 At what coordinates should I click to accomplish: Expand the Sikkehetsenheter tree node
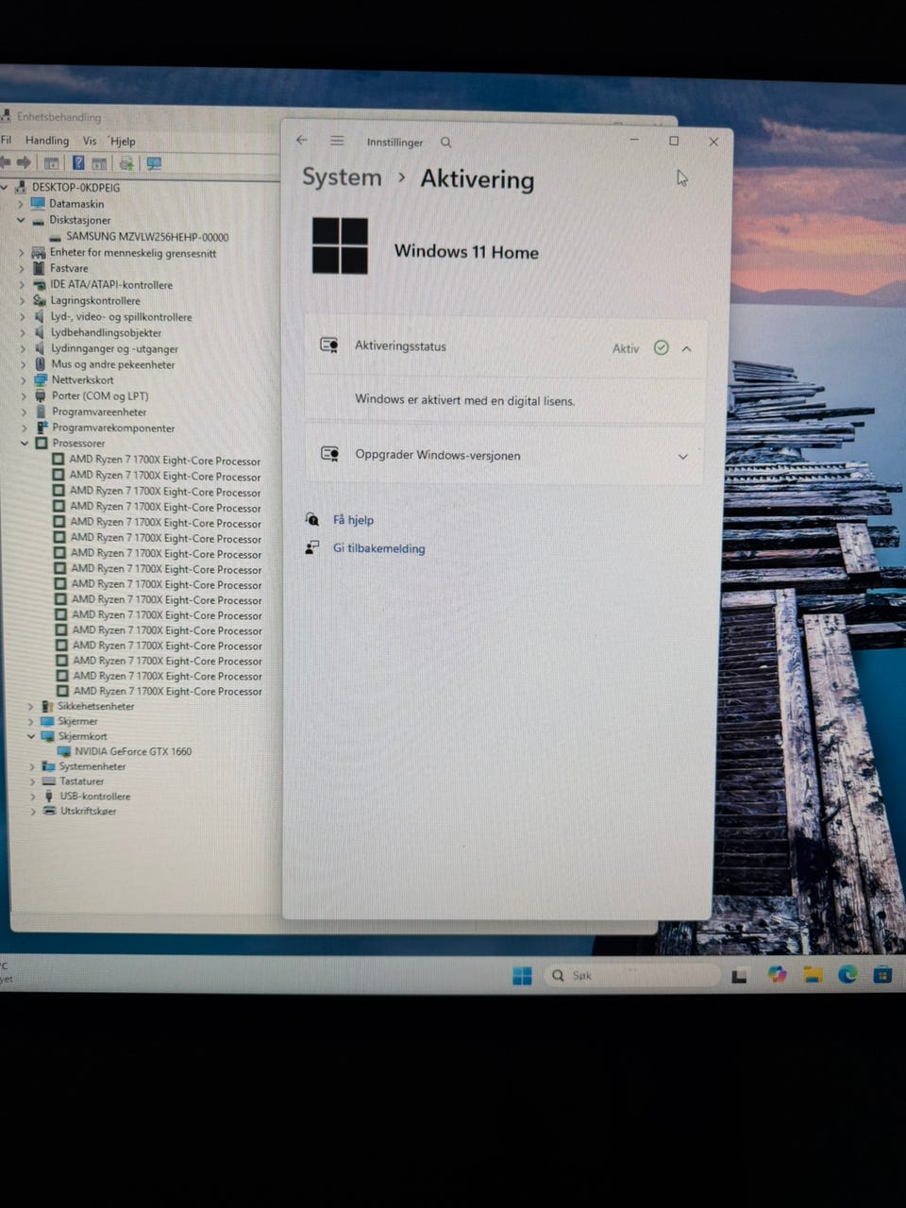[x=31, y=706]
